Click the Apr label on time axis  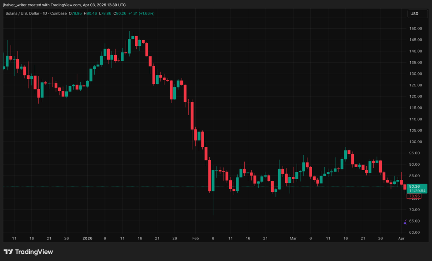tap(402, 238)
